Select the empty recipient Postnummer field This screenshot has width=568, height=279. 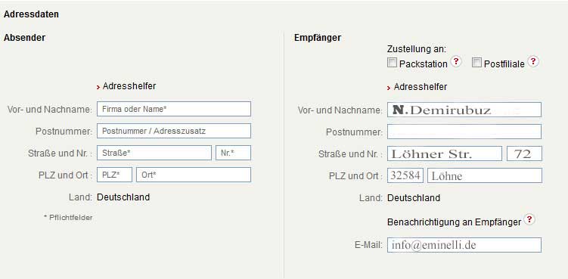464,132
